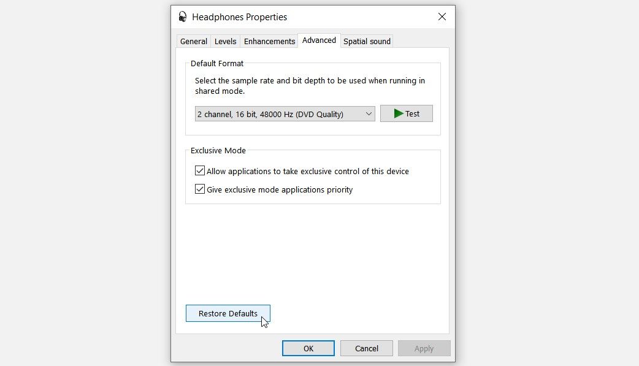The width and height of the screenshot is (639, 366).
Task: Switch to the Spatial sound tab
Action: 367,41
